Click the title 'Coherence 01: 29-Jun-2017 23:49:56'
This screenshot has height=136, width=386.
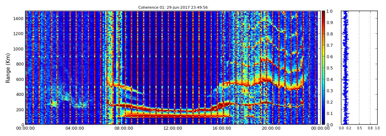(173, 7)
